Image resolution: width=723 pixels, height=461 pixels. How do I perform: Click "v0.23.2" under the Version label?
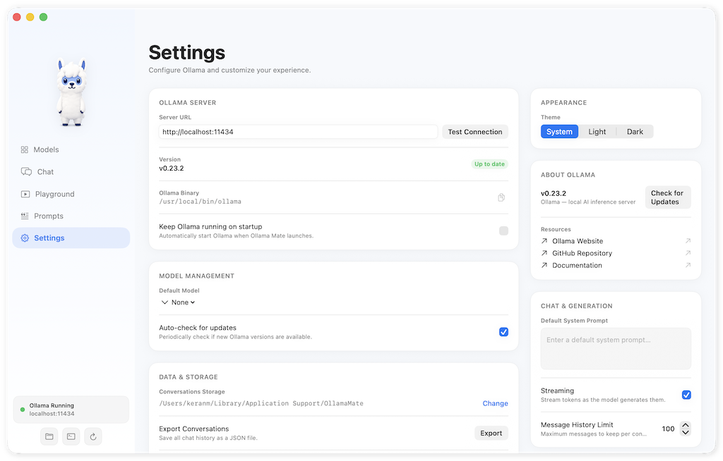click(x=172, y=168)
